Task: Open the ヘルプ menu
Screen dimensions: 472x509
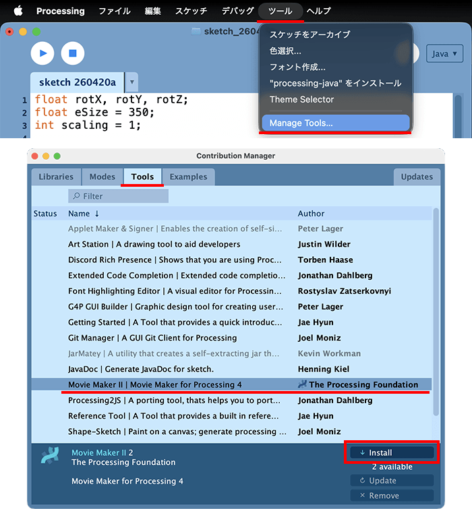Action: [319, 11]
